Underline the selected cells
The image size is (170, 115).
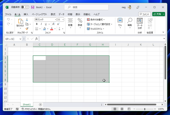pyautogui.click(x=46, y=24)
